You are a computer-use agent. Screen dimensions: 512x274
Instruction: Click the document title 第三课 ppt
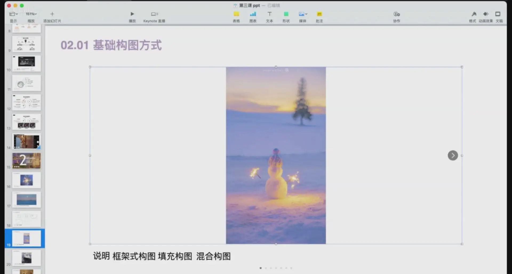[249, 5]
